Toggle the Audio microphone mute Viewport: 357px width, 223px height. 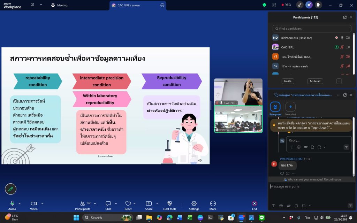pyautogui.click(x=12, y=203)
